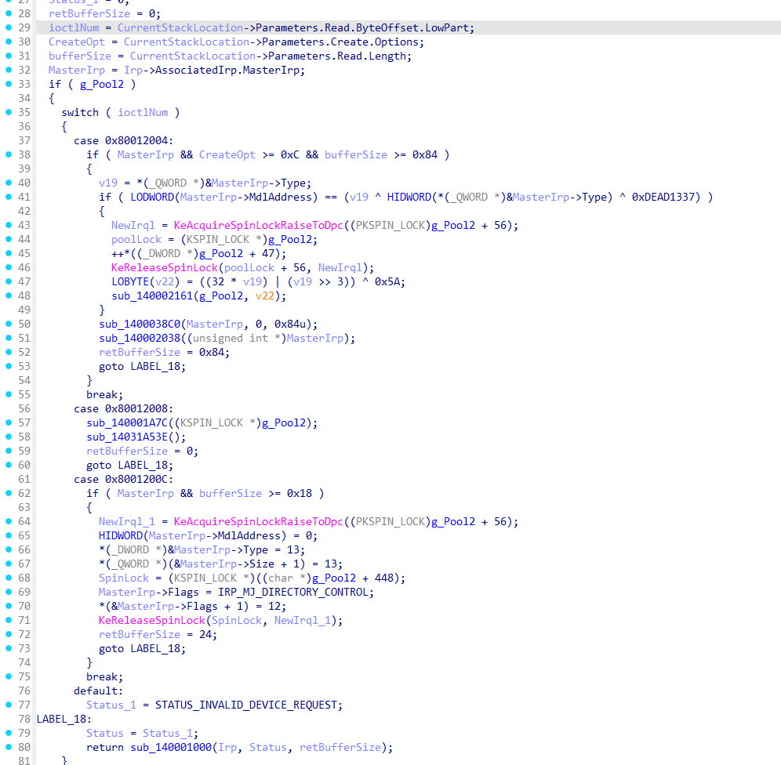This screenshot has width=781, height=765.
Task: Click orange v22 argument on line 48
Action: (x=264, y=296)
